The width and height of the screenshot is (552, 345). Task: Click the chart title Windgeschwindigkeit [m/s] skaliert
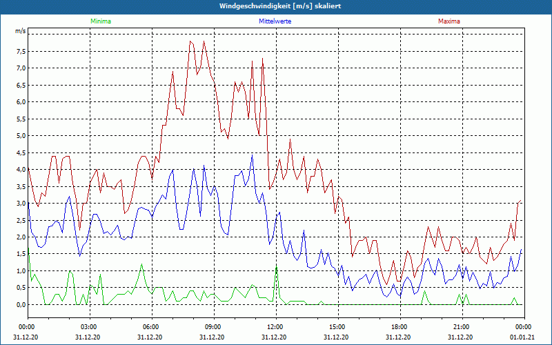point(280,6)
